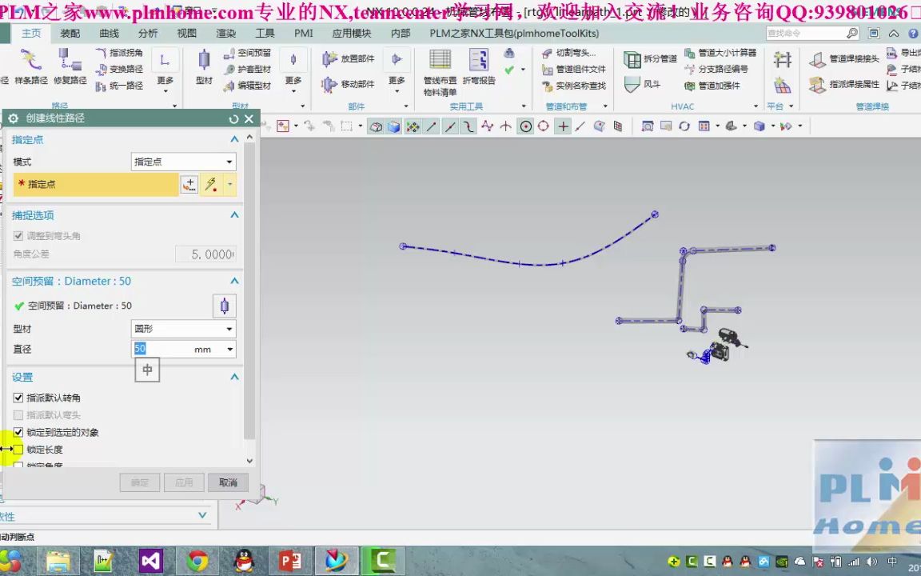Open the dialog settings gear icon
The height and width of the screenshot is (576, 921).
pos(13,118)
